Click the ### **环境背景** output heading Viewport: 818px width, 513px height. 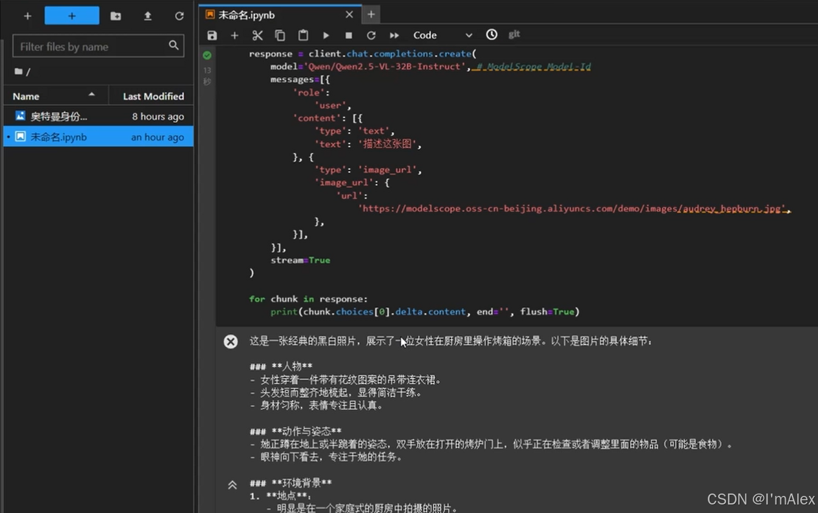[x=291, y=483]
